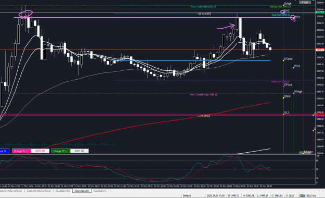Click the DOpen marker dot
Viewport: 325px width, 198px height.
[283, 60]
